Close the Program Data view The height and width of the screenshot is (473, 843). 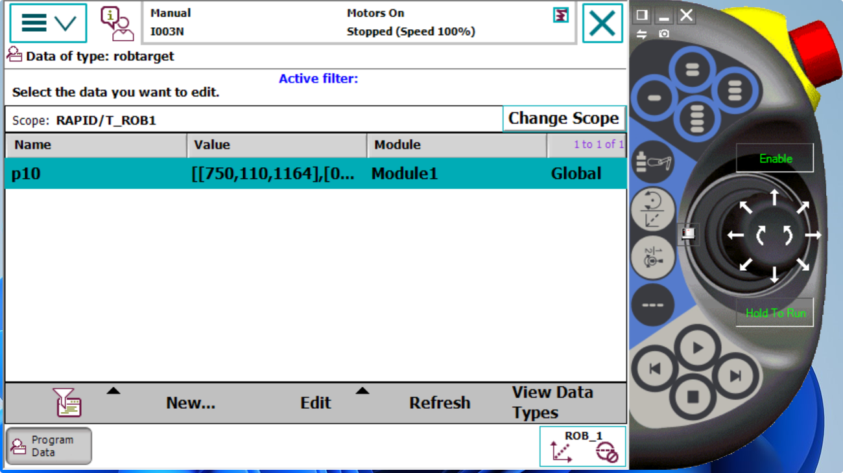pos(602,23)
